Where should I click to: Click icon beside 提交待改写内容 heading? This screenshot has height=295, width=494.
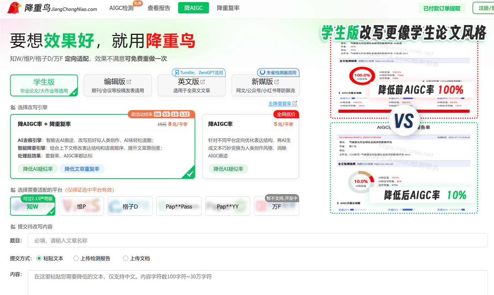click(x=13, y=227)
